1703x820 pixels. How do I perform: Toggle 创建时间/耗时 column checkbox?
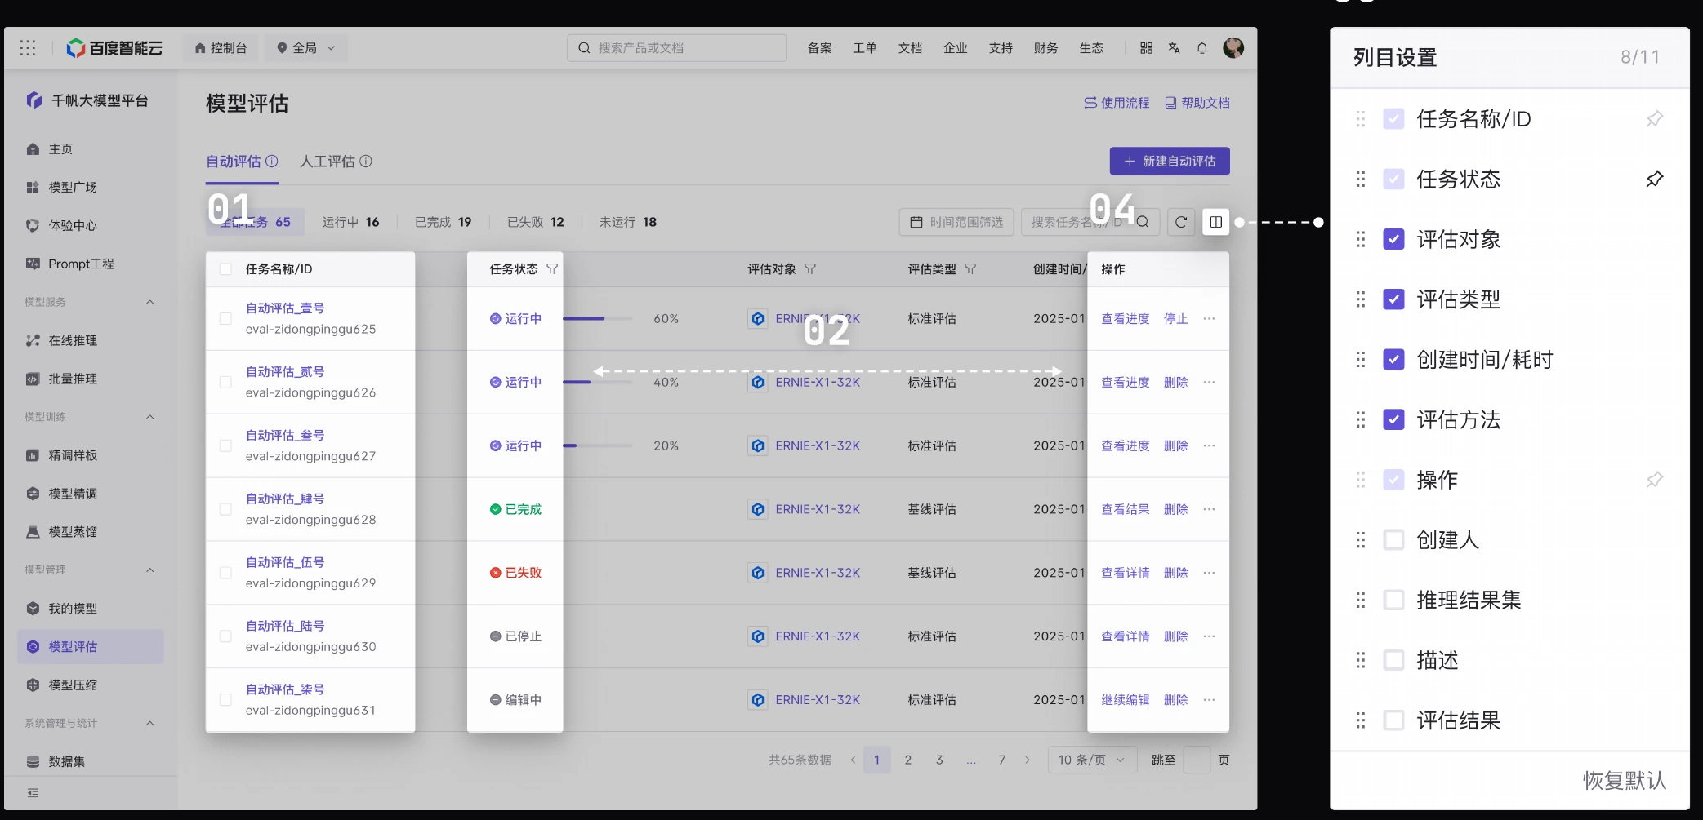tap(1393, 360)
